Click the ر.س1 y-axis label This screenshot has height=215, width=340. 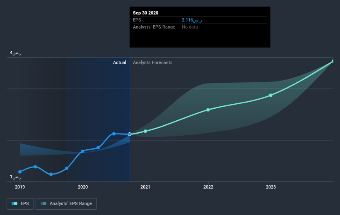[x=16, y=177]
